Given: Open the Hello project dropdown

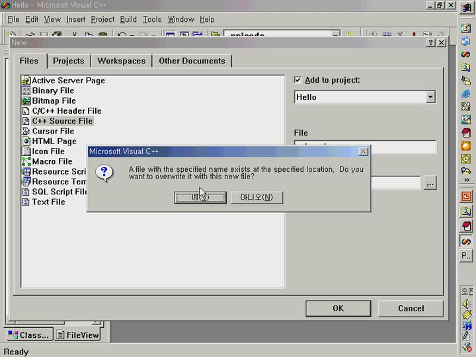Looking at the screenshot, I should [x=430, y=97].
